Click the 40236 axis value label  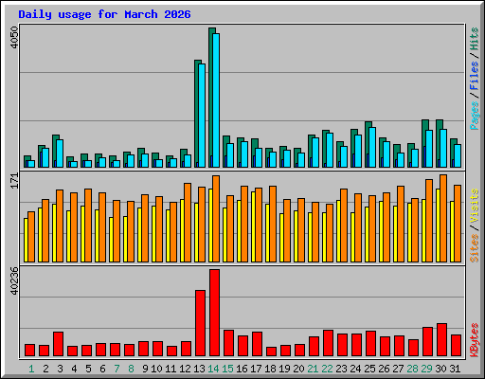click(x=14, y=280)
